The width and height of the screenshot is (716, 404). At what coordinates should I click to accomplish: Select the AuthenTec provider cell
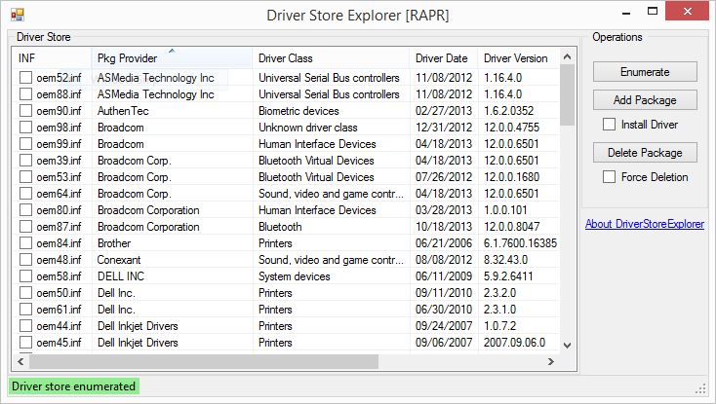click(x=123, y=111)
